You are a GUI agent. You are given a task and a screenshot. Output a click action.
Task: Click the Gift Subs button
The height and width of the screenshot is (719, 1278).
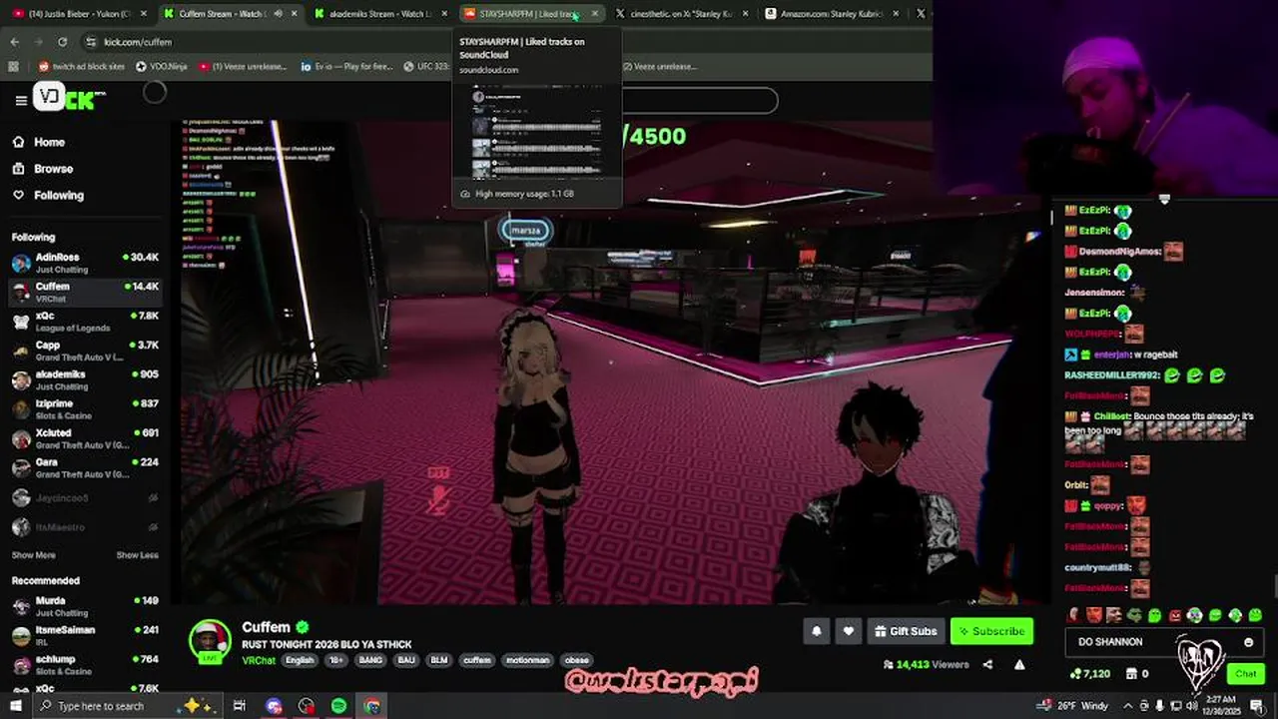click(906, 631)
